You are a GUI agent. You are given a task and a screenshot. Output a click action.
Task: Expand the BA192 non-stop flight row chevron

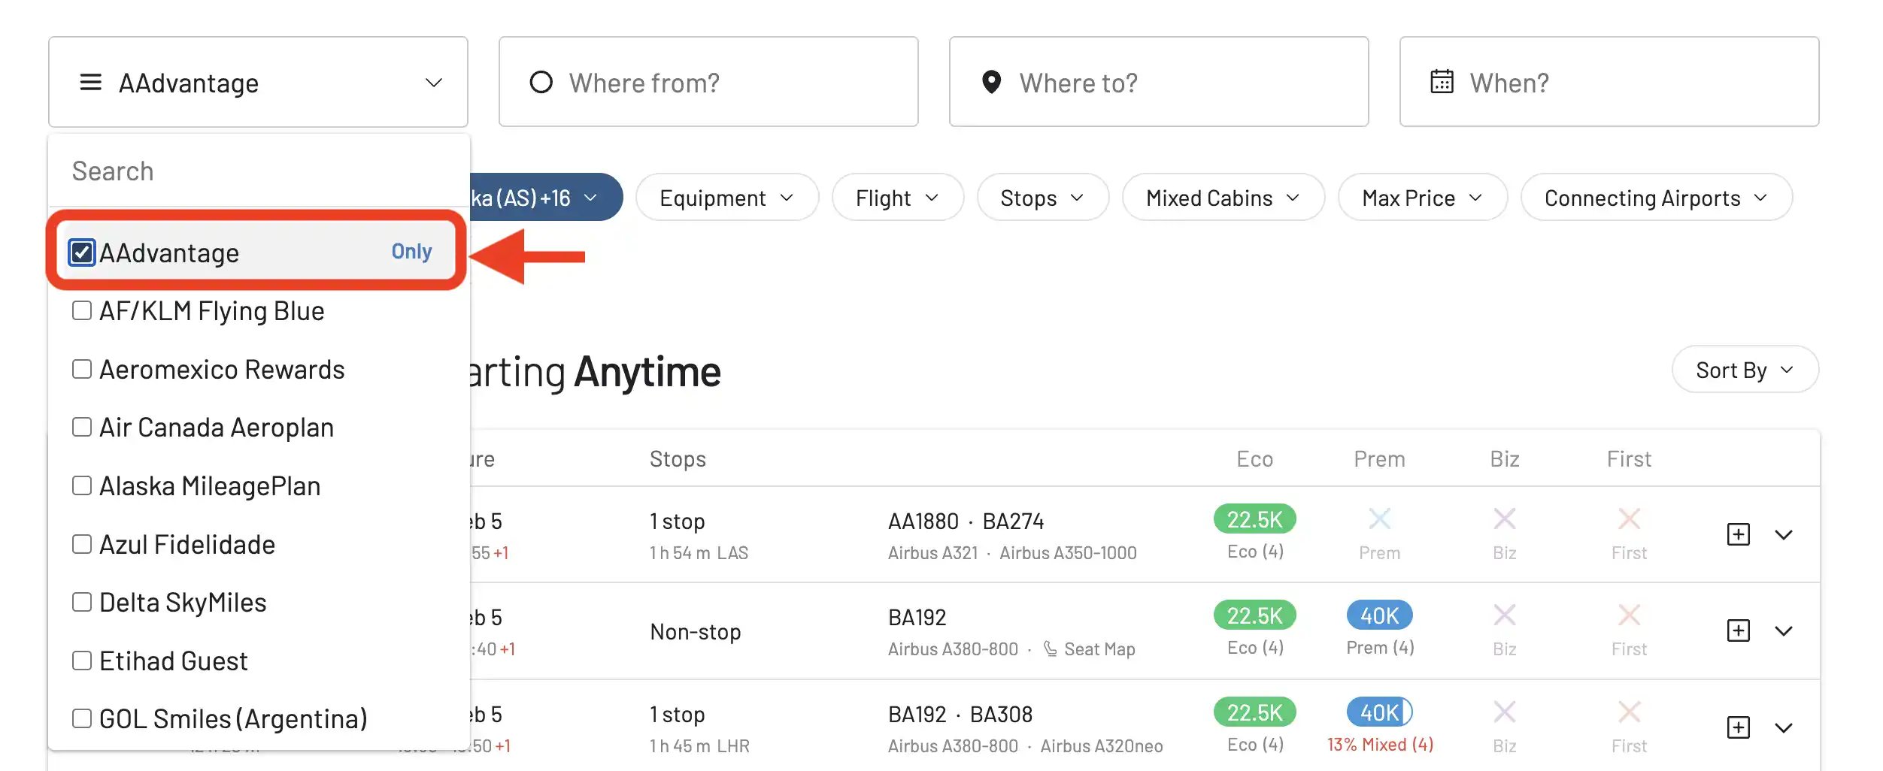click(x=1783, y=630)
